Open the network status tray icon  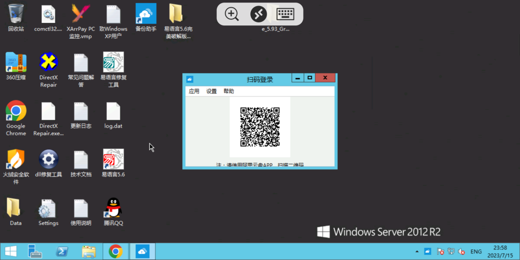pos(451,251)
